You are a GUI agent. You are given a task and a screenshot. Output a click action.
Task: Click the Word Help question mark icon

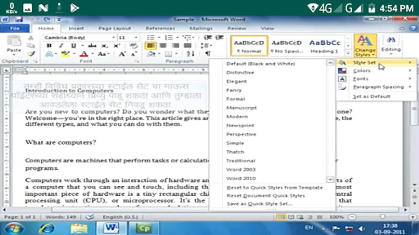413,28
